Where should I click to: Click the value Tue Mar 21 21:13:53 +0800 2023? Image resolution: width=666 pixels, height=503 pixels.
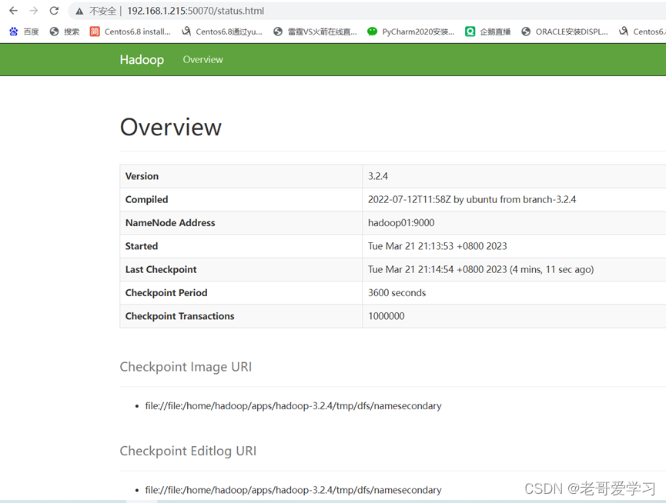tap(437, 246)
